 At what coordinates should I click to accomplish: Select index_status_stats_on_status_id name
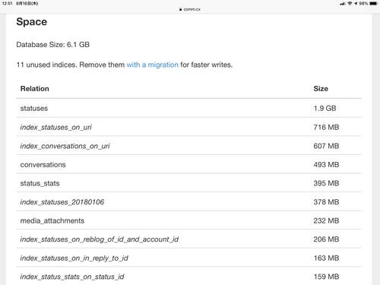click(72, 277)
